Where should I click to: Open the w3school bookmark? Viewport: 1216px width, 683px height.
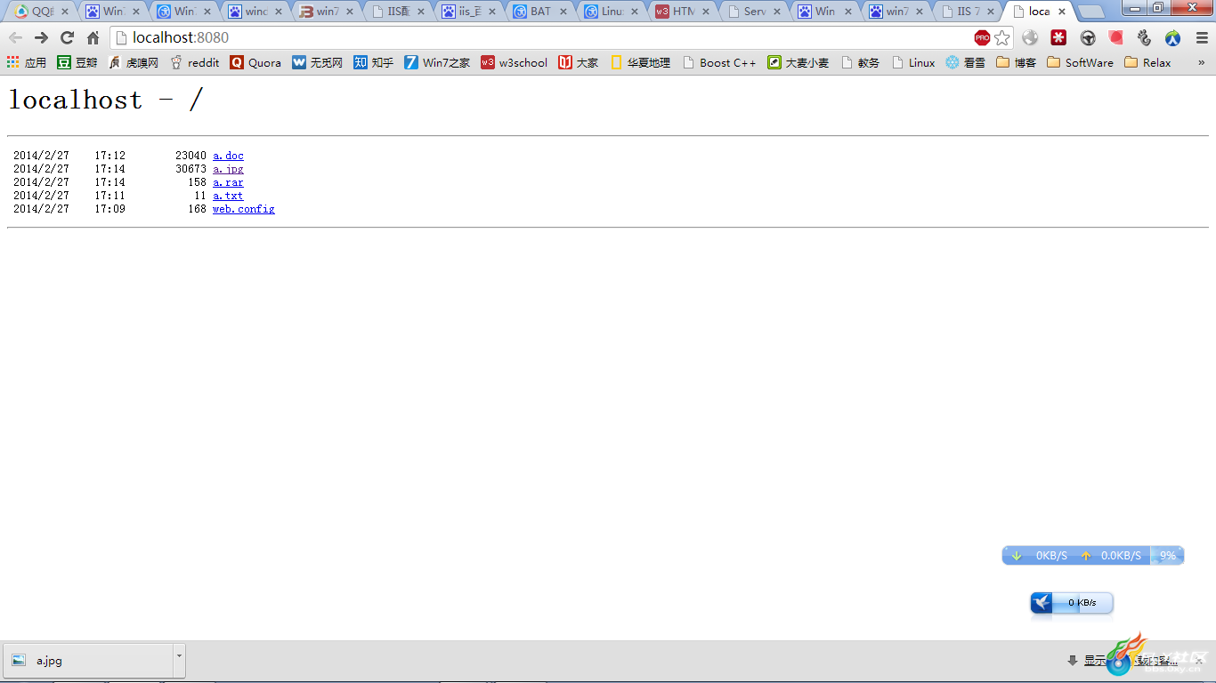point(515,62)
